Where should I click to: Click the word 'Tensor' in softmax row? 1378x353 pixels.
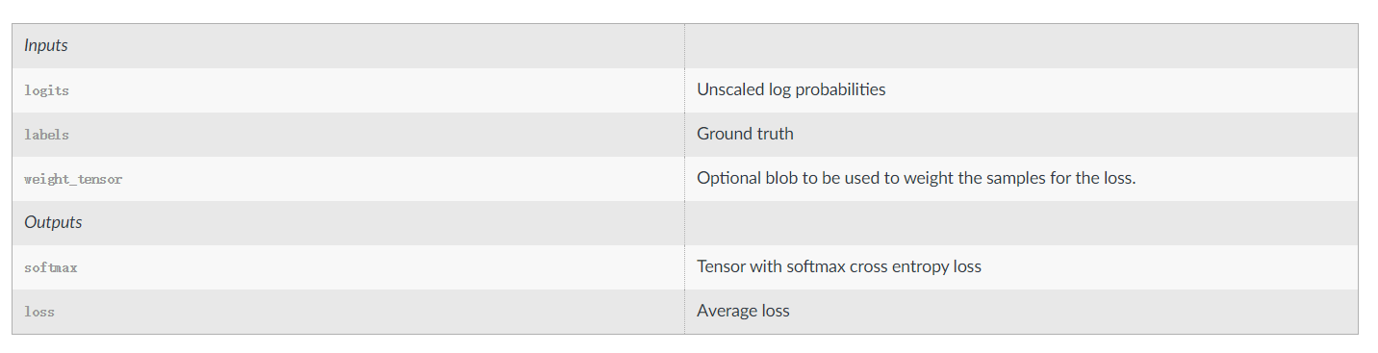(720, 266)
